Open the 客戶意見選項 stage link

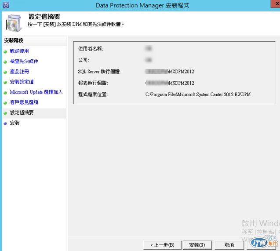click(24, 102)
